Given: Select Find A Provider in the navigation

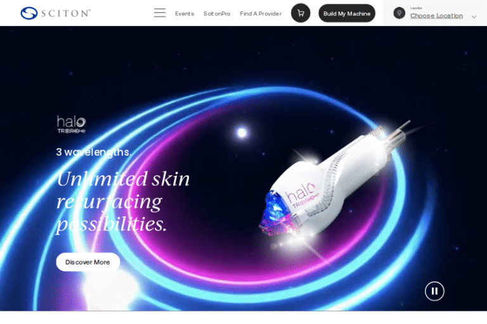Looking at the screenshot, I should [261, 14].
